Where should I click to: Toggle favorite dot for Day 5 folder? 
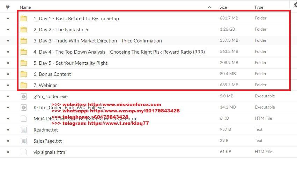[8, 63]
